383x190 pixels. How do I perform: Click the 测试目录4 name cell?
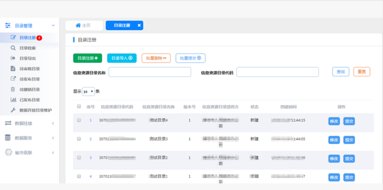click(x=158, y=120)
